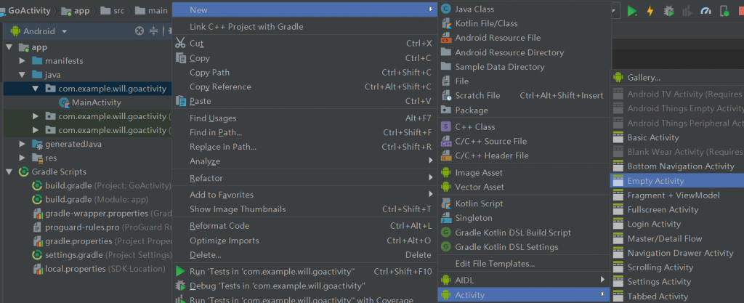The height and width of the screenshot is (303, 744).
Task: Click the Attach debugger to process icon
Action: coord(724,12)
